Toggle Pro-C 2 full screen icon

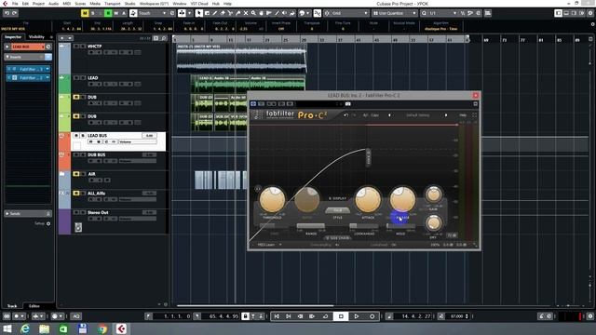click(x=474, y=115)
